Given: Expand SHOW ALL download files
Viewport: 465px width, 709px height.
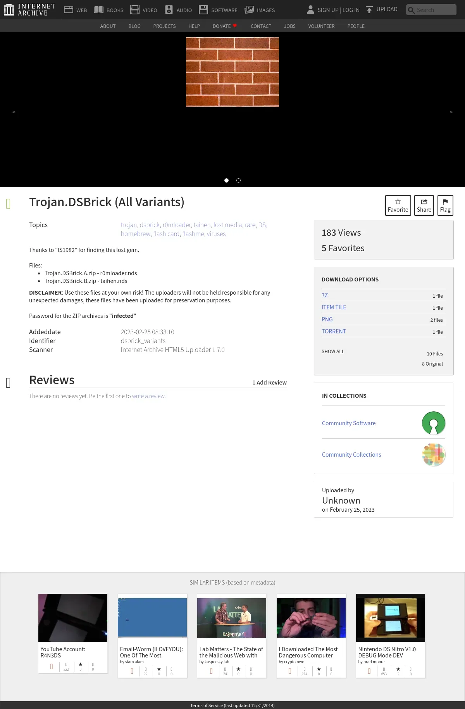Looking at the screenshot, I should coord(333,351).
